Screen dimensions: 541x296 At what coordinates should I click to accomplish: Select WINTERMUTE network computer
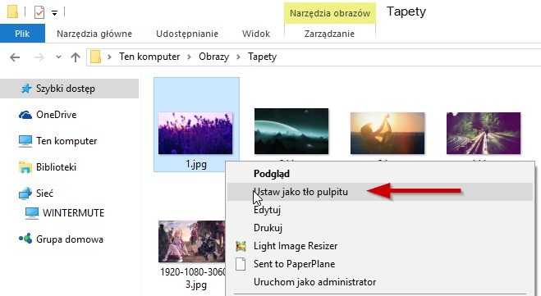(73, 213)
